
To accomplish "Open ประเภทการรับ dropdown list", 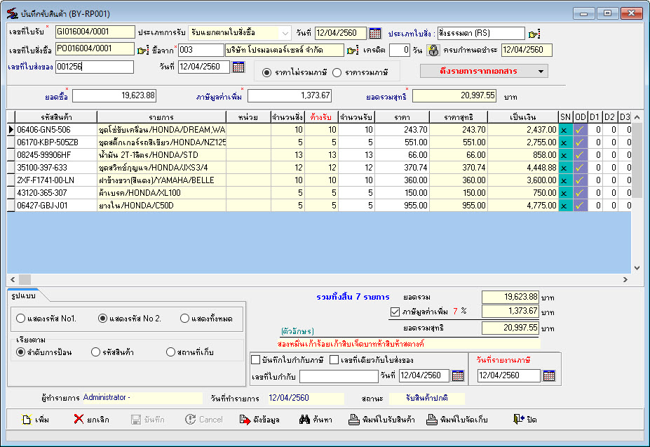I will click(285, 33).
